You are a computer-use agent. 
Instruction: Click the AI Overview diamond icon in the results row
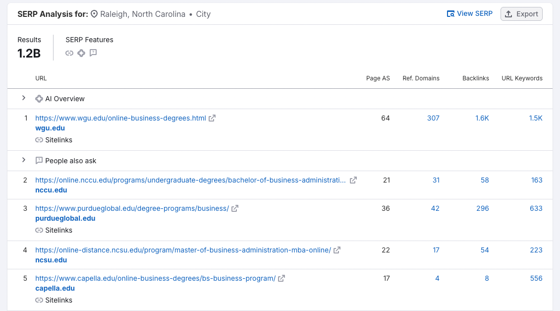click(39, 99)
